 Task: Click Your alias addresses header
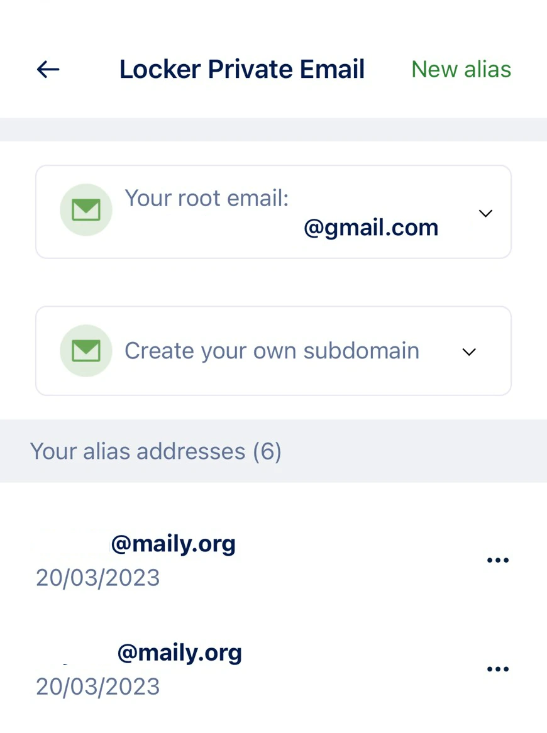(156, 451)
